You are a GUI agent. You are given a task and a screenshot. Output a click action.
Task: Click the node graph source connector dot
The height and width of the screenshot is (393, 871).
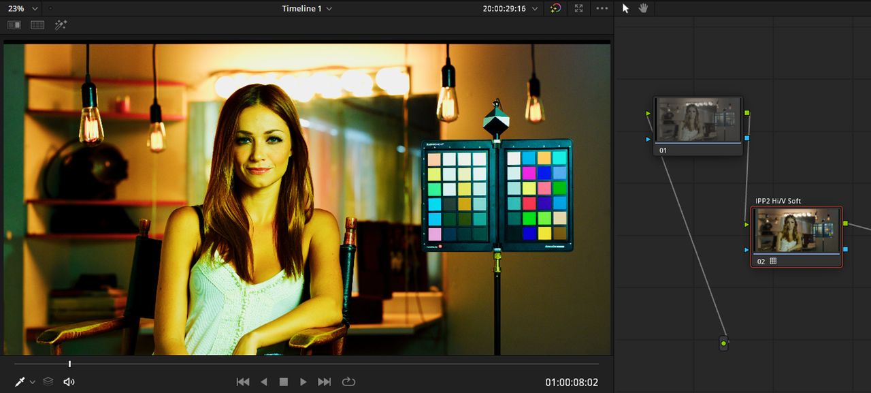[723, 344]
